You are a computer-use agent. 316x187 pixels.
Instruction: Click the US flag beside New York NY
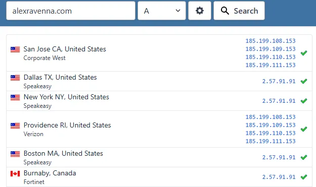click(x=15, y=97)
